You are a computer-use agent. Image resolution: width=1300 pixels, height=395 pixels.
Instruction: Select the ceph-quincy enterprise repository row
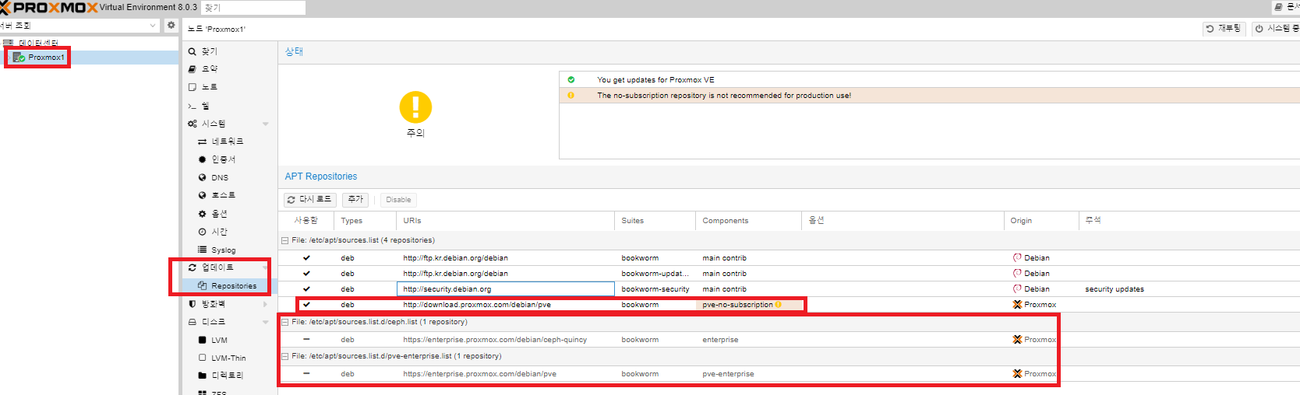[789, 340]
